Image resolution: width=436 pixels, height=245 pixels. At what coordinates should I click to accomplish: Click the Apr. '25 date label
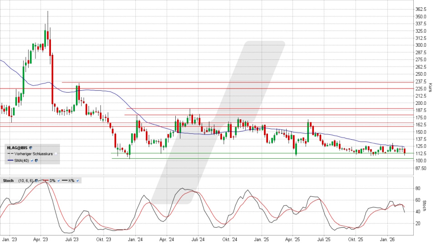[293, 240]
